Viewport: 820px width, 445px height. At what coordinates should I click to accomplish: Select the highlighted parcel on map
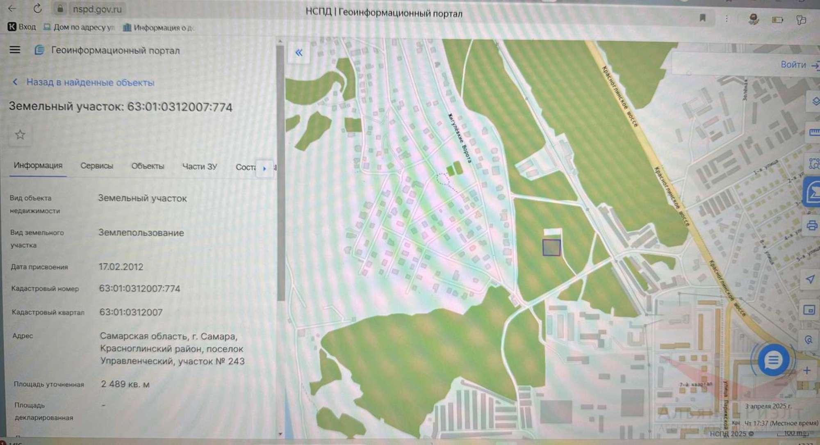[x=551, y=247]
